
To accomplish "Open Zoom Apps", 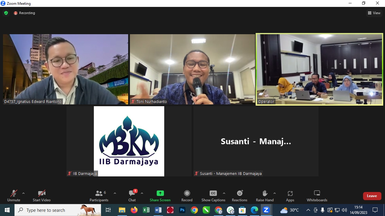I will pos(290,196).
